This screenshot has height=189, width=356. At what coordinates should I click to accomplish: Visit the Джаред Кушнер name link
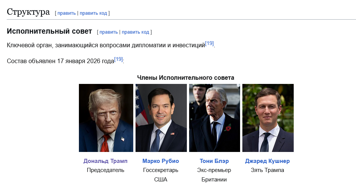[267, 161]
